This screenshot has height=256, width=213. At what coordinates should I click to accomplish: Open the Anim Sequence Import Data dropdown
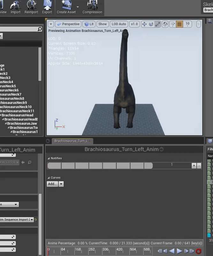pos(17,220)
